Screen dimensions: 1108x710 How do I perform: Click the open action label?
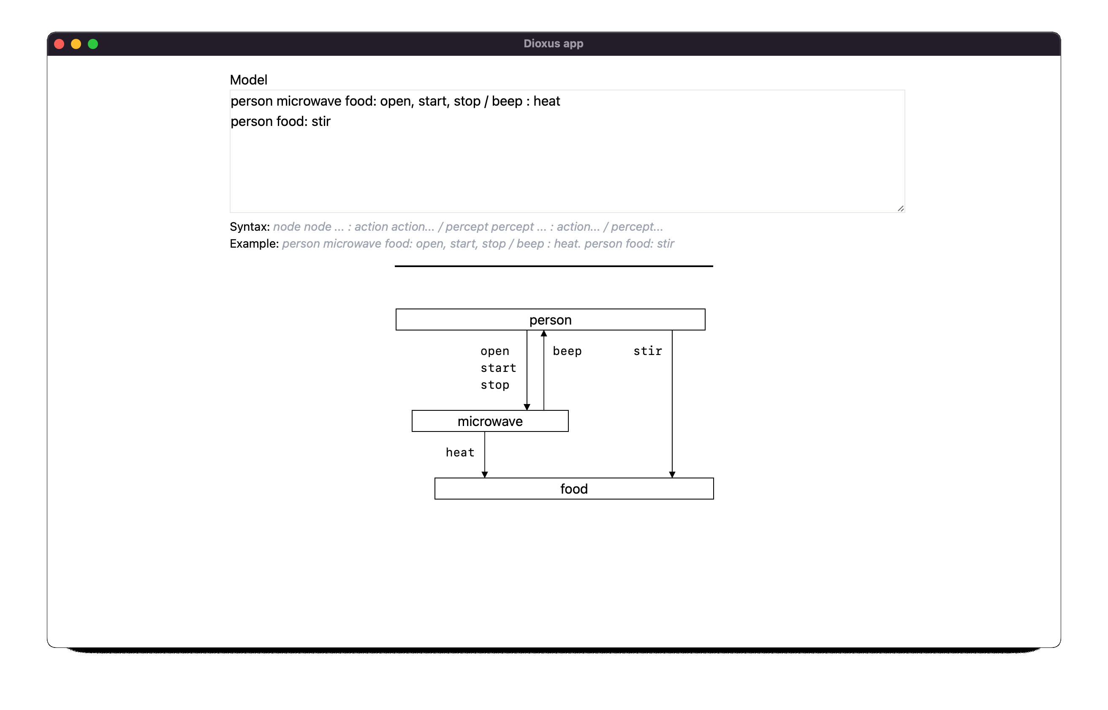point(494,351)
